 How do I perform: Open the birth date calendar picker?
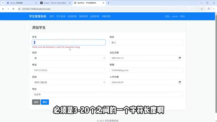coord(180,58)
